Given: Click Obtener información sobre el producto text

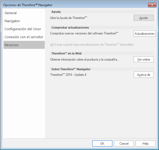Looking at the screenshot, I should tap(85, 60).
